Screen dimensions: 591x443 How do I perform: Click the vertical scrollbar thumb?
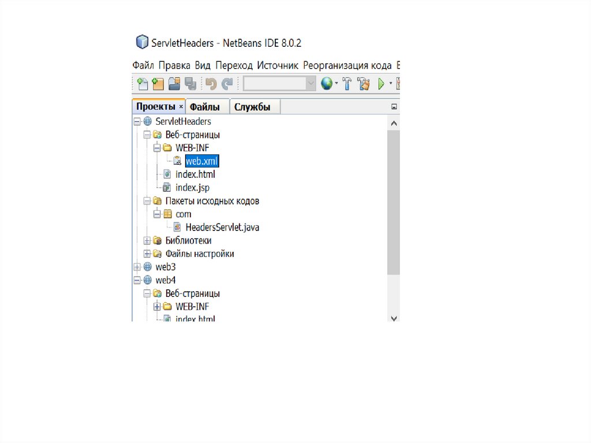[394, 203]
